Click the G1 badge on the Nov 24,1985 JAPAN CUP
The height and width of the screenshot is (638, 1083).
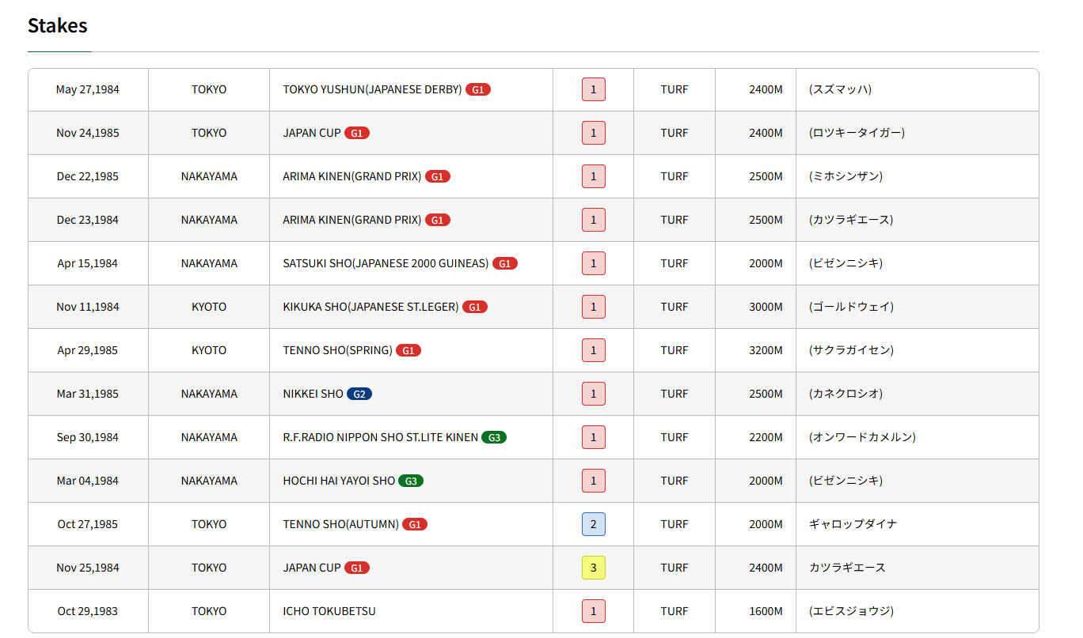pyautogui.click(x=357, y=133)
